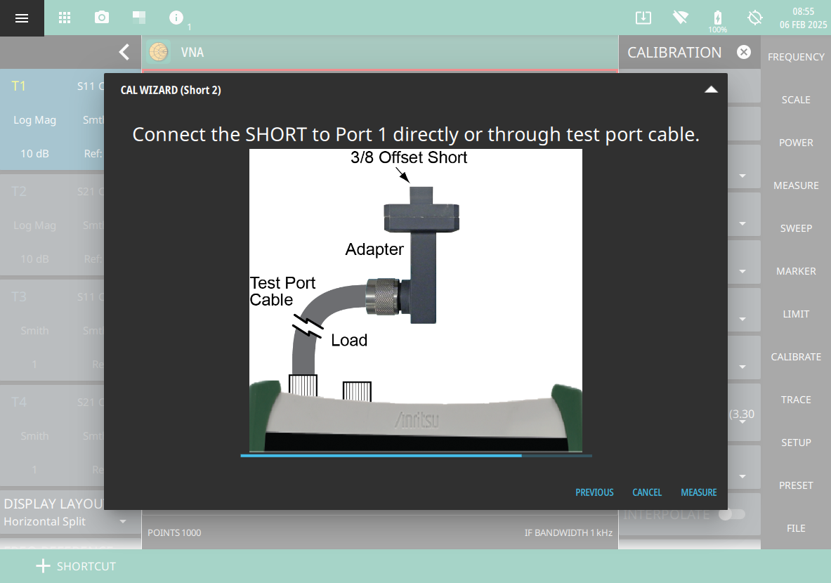The image size is (831, 583).
Task: Collapse the left trace panel with chevron
Action: coord(124,52)
